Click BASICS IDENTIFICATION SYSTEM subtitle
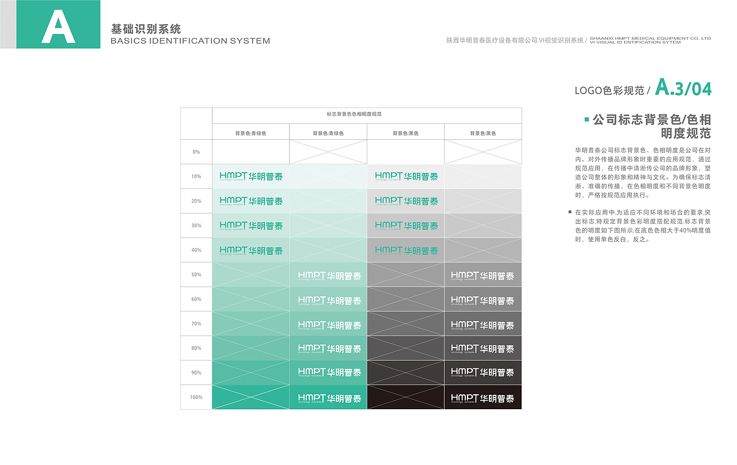This screenshot has width=737, height=465. [190, 41]
